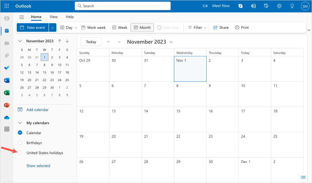This screenshot has height=183, width=312.
Task: Click the Skype icon in header
Action: [240, 6]
